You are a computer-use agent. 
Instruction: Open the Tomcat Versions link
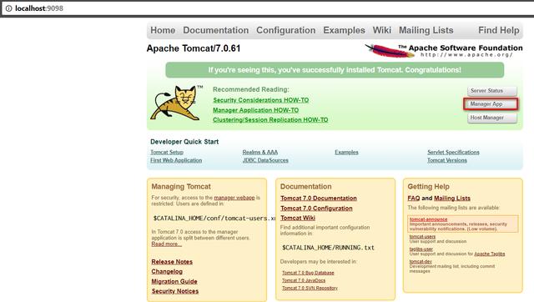pyautogui.click(x=447, y=160)
